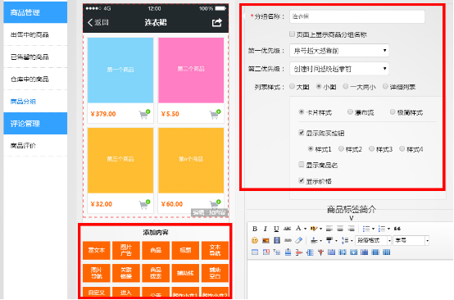Open the 第一优先级 dropdown
The width and height of the screenshot is (454, 300).
[339, 51]
